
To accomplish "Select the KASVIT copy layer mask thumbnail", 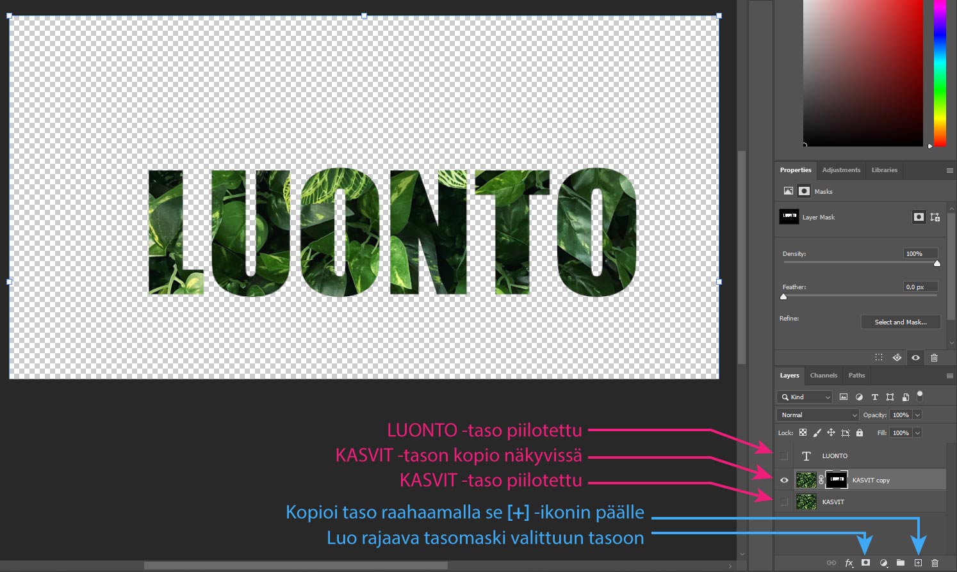I will click(x=837, y=479).
